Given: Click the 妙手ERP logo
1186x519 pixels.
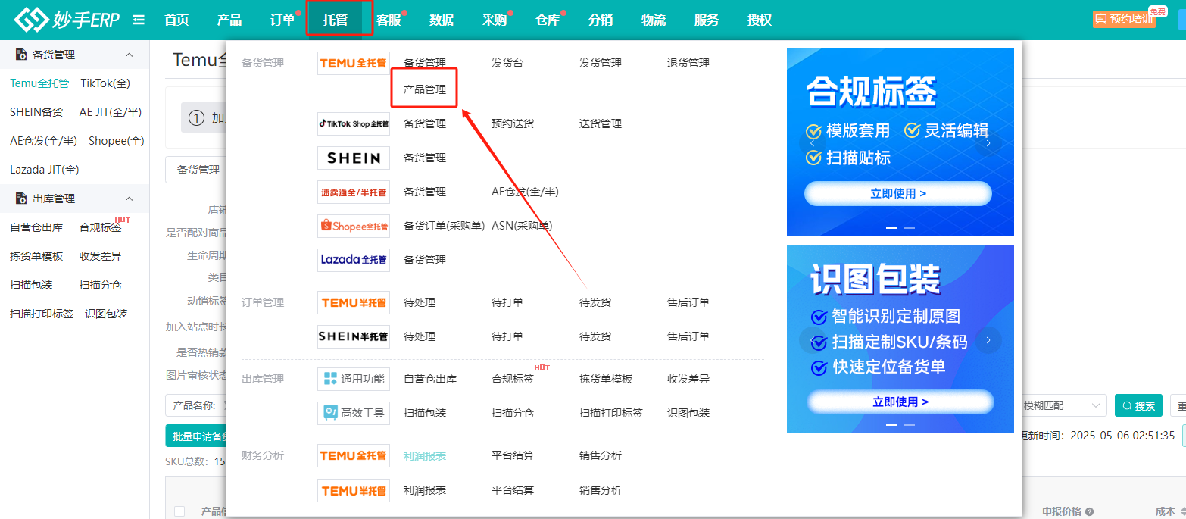Looking at the screenshot, I should 67,20.
